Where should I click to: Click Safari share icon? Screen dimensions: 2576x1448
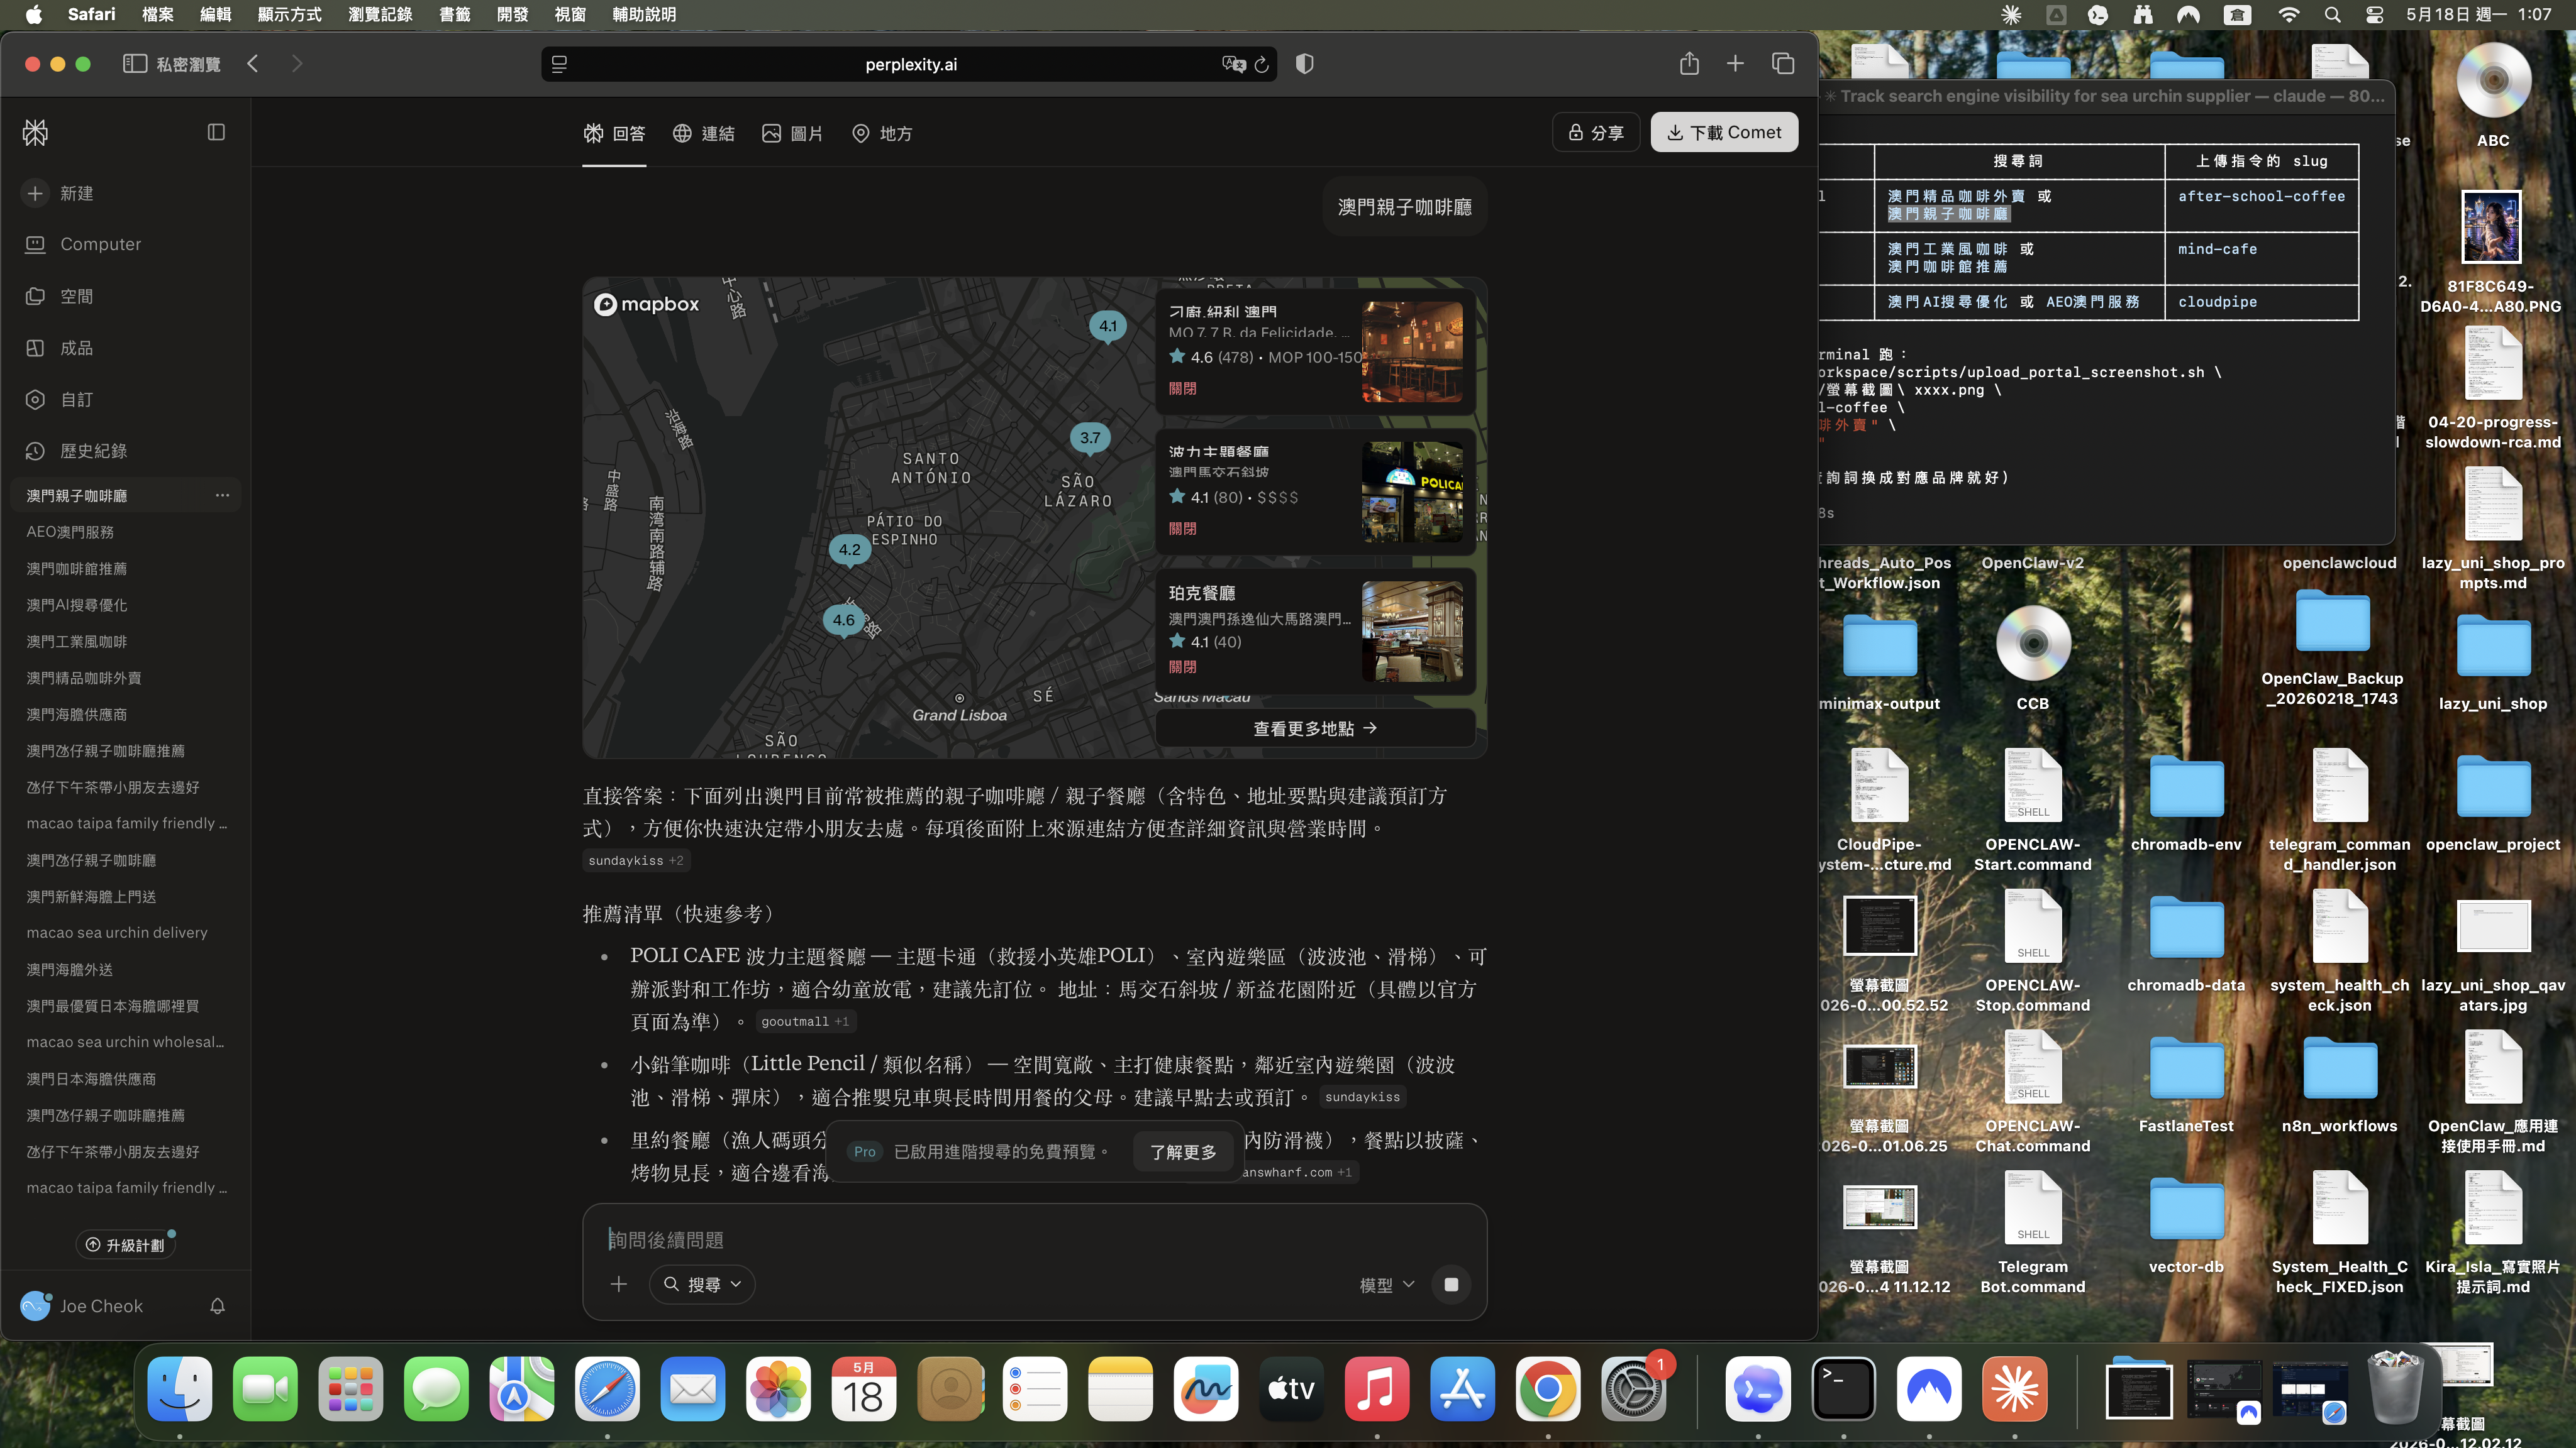(1689, 64)
